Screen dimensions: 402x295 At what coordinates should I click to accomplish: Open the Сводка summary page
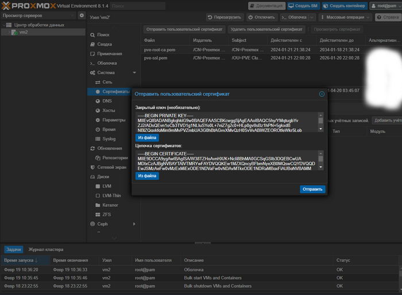pyautogui.click(x=105, y=44)
